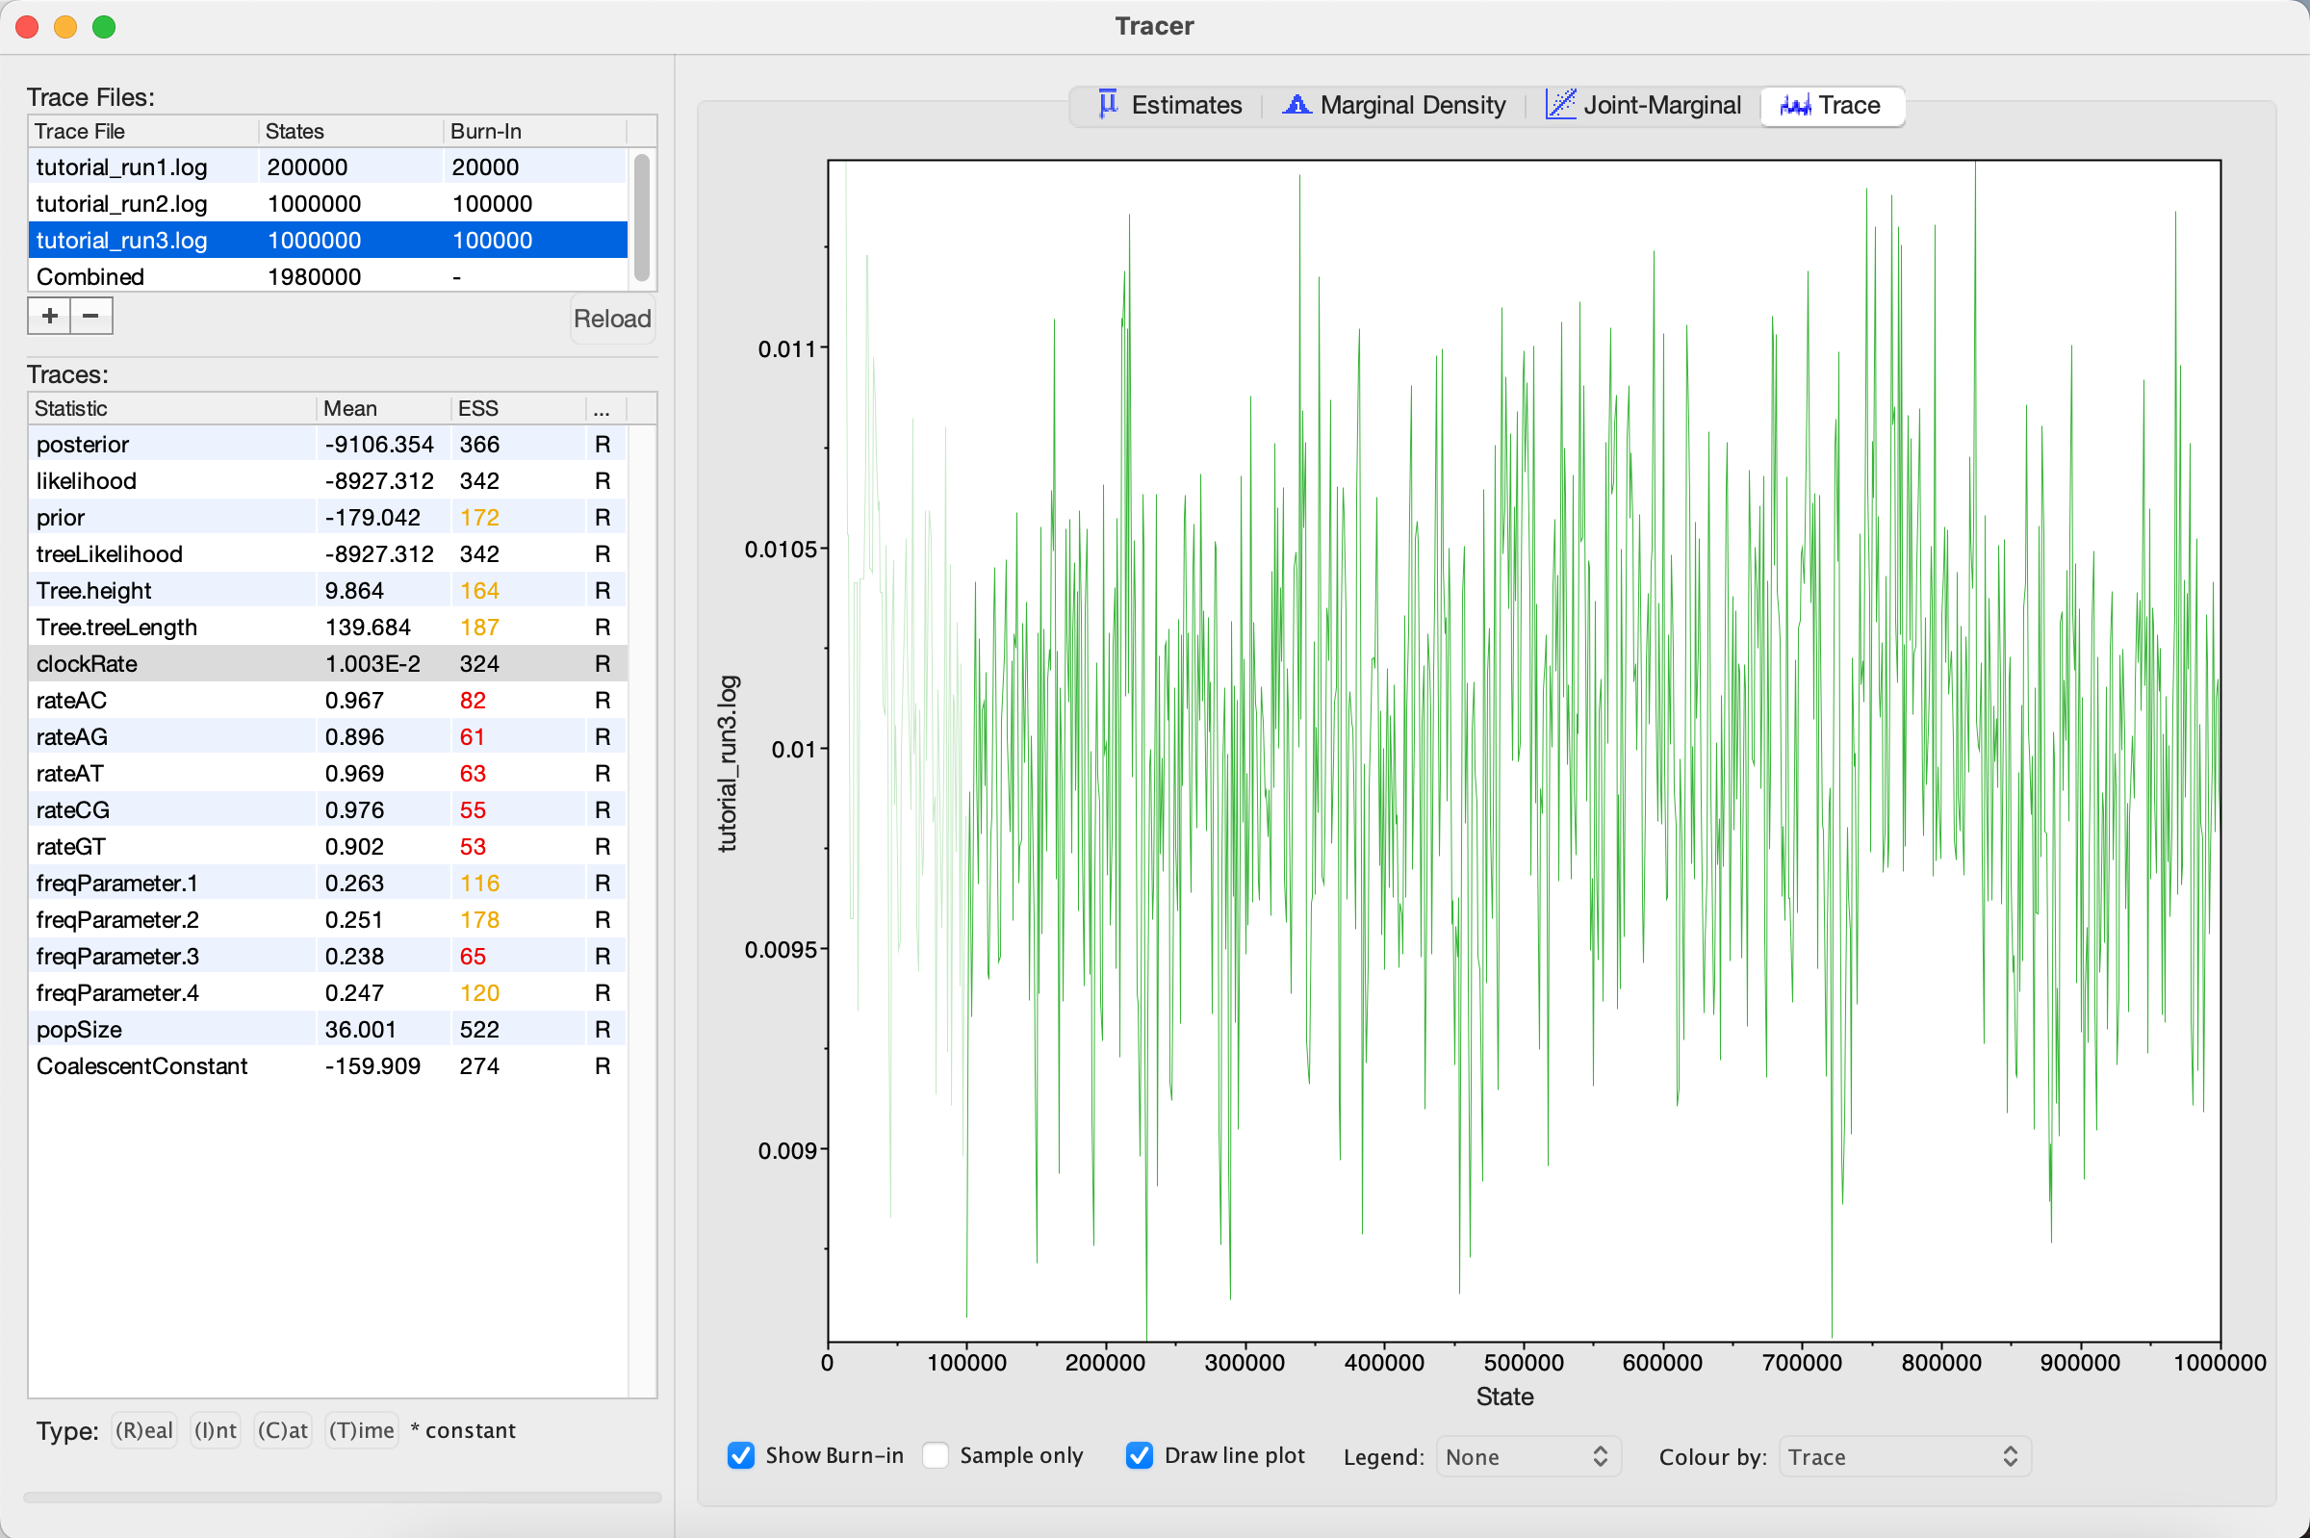Set type to (I)nt button
The image size is (2310, 1538).
(215, 1430)
